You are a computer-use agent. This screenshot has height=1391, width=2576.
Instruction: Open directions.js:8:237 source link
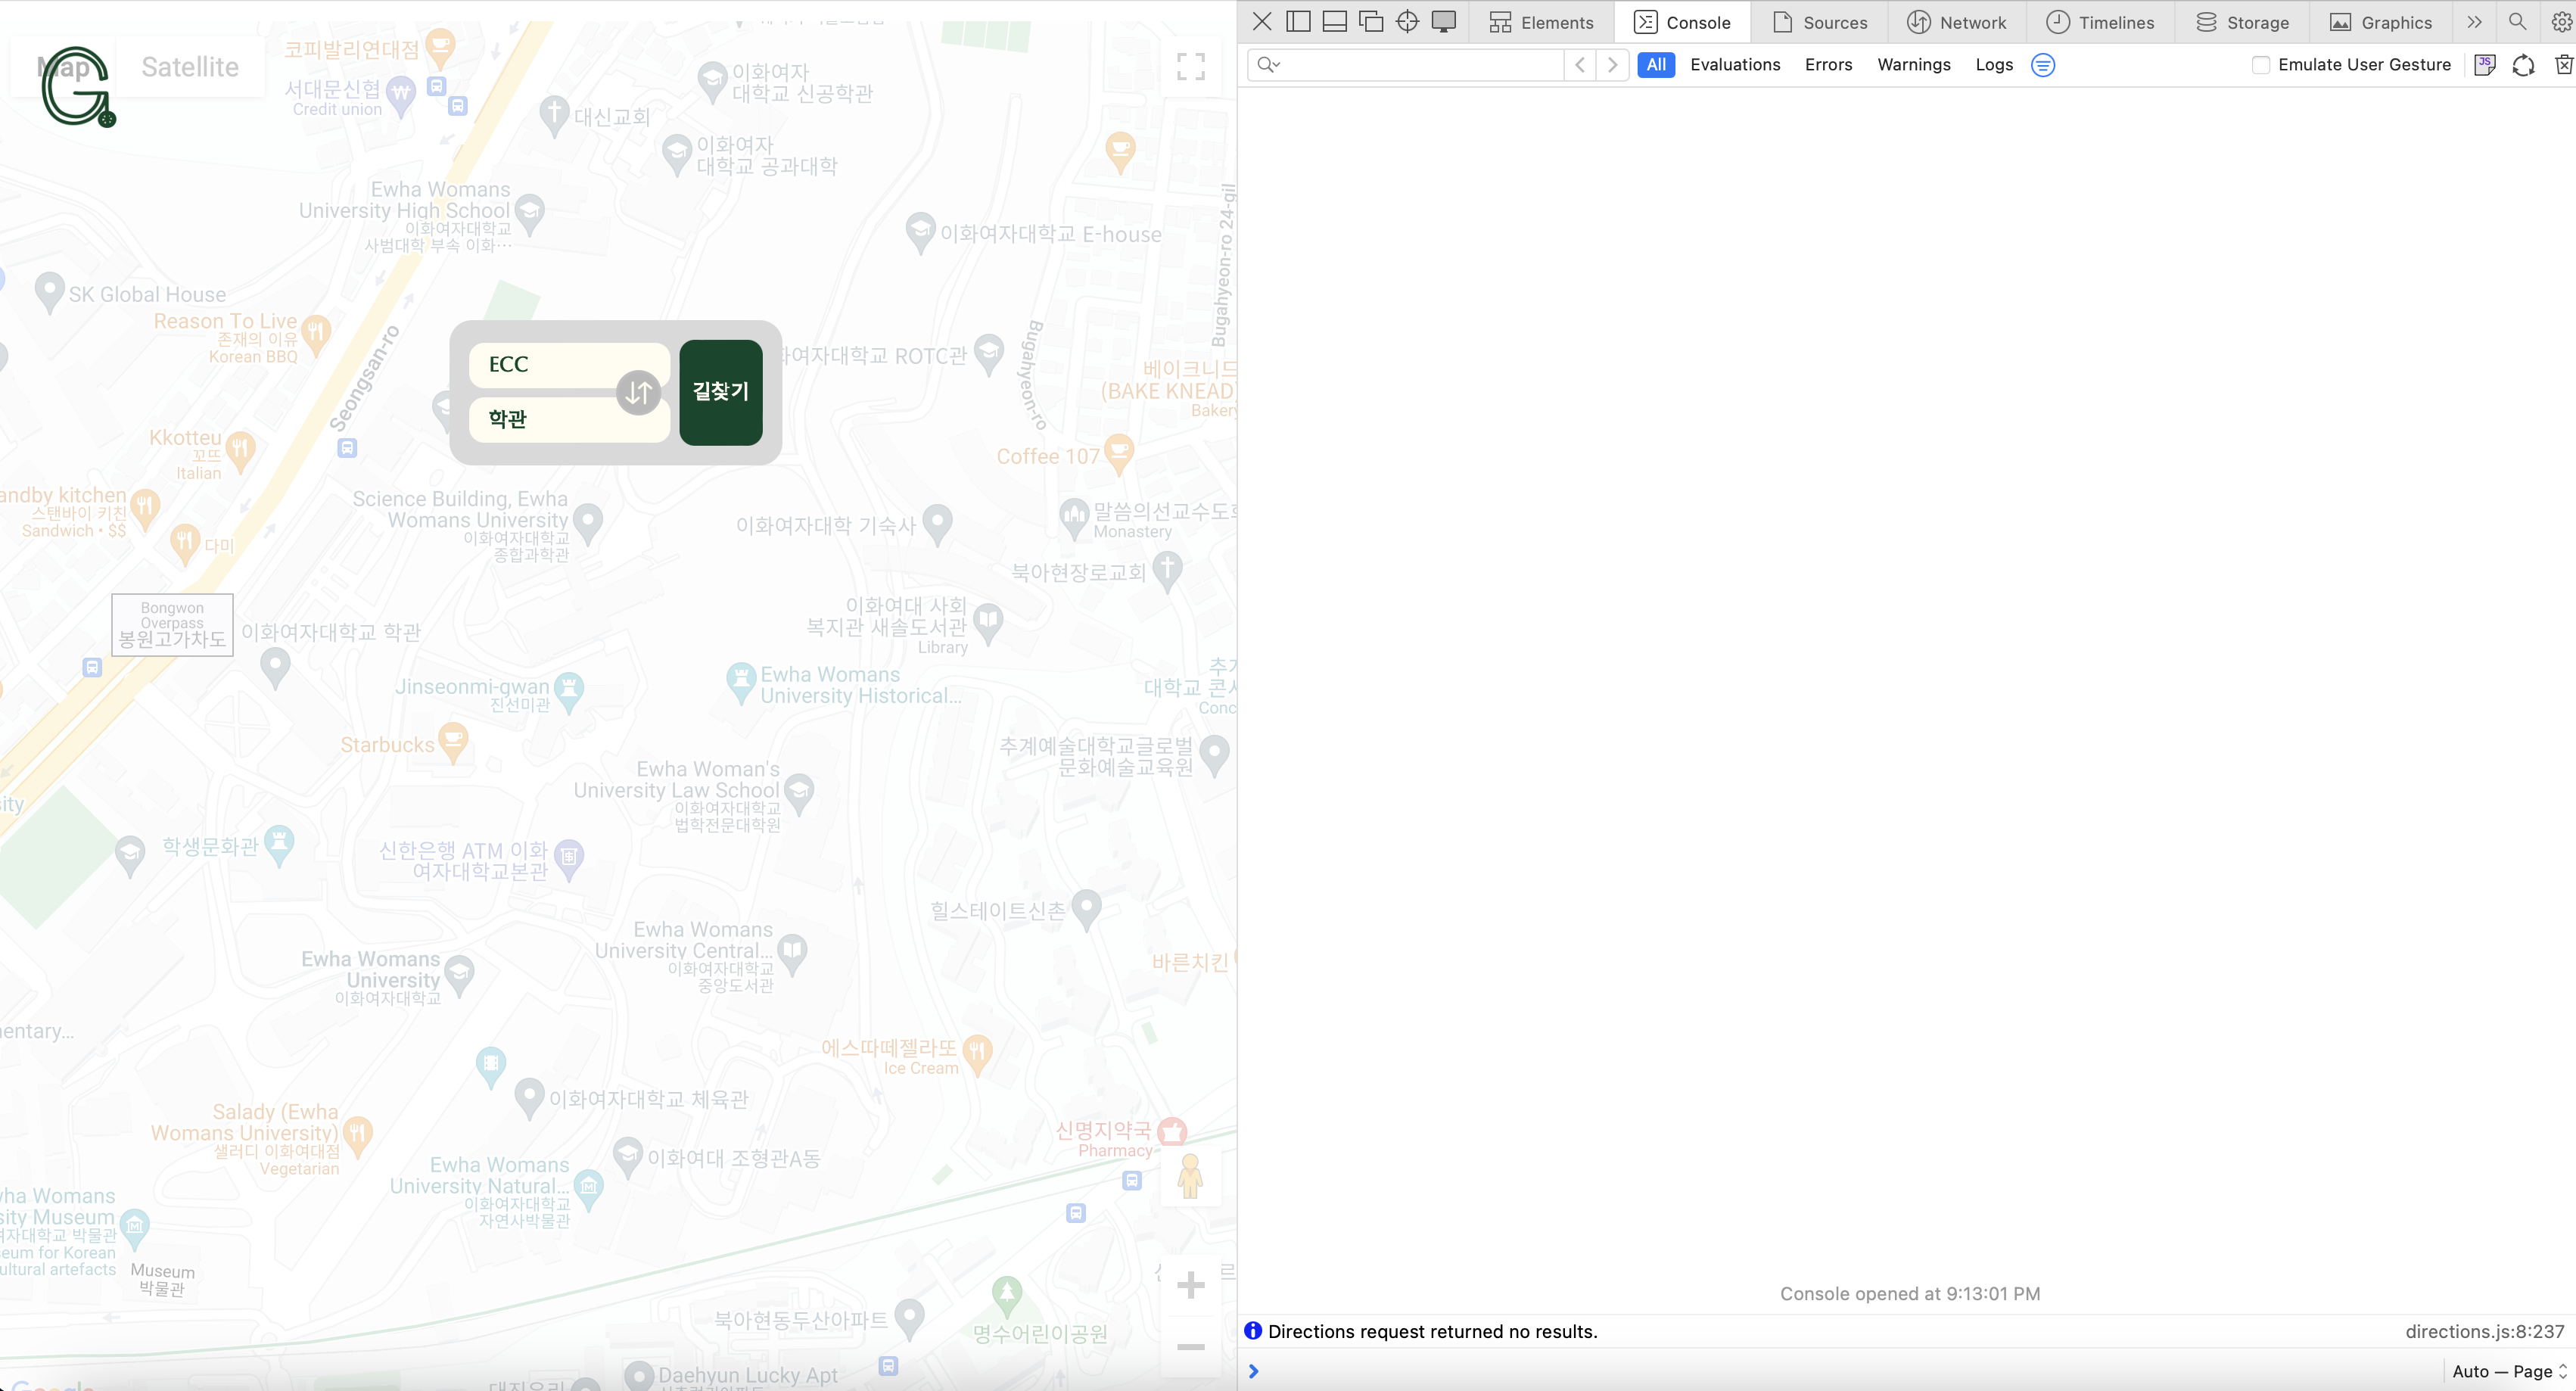pyautogui.click(x=2484, y=1331)
